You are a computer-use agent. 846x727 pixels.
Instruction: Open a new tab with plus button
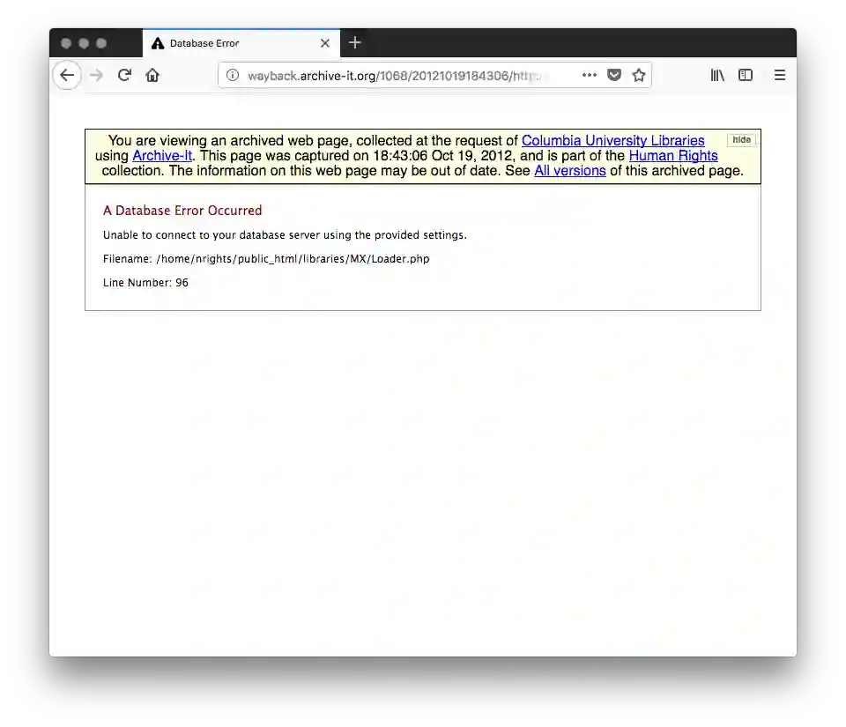(x=354, y=42)
